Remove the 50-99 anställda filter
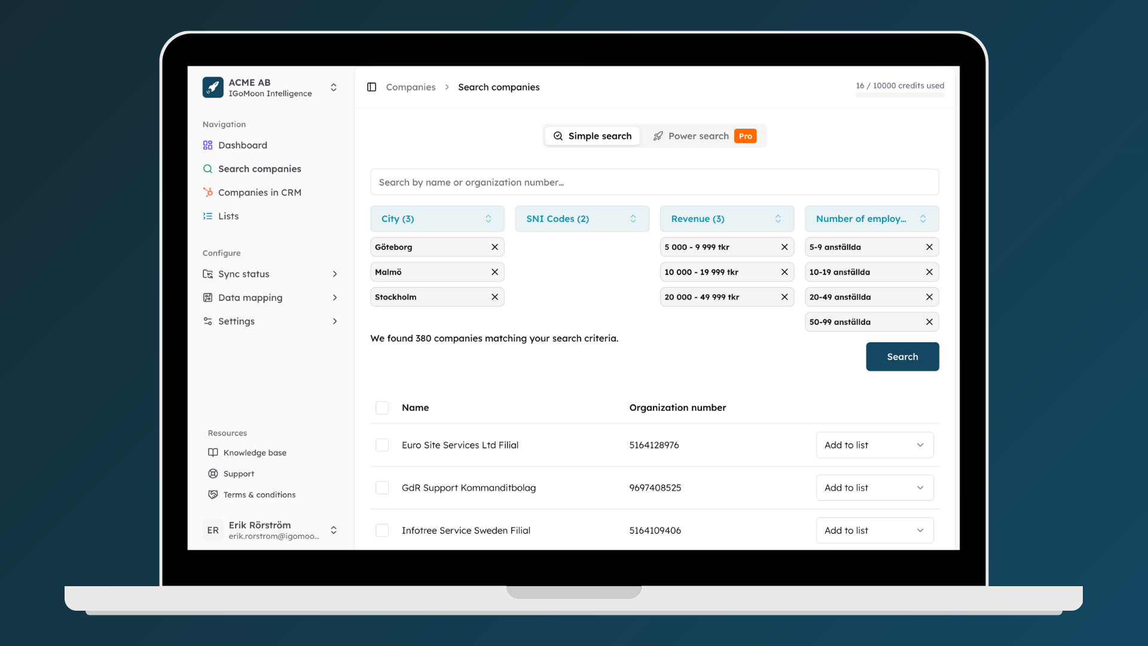This screenshot has width=1148, height=646. pos(929,322)
